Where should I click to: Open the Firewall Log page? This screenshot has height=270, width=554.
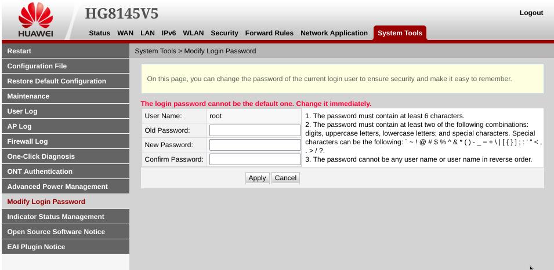point(66,141)
